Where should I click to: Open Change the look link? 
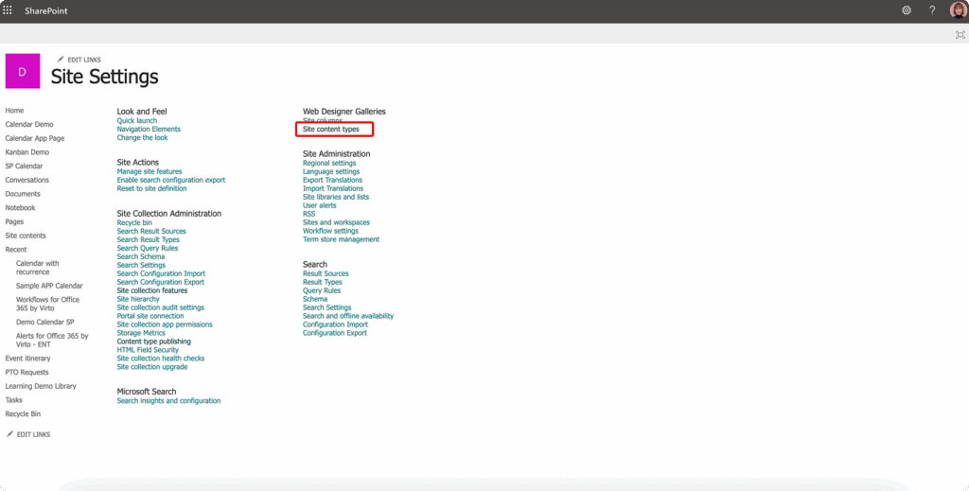(x=142, y=137)
